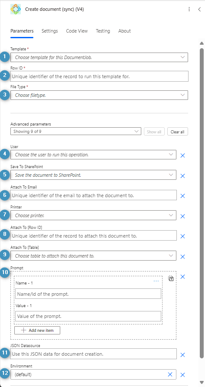Remove the JSON Datasource parameter
205x387 pixels.
[182, 355]
